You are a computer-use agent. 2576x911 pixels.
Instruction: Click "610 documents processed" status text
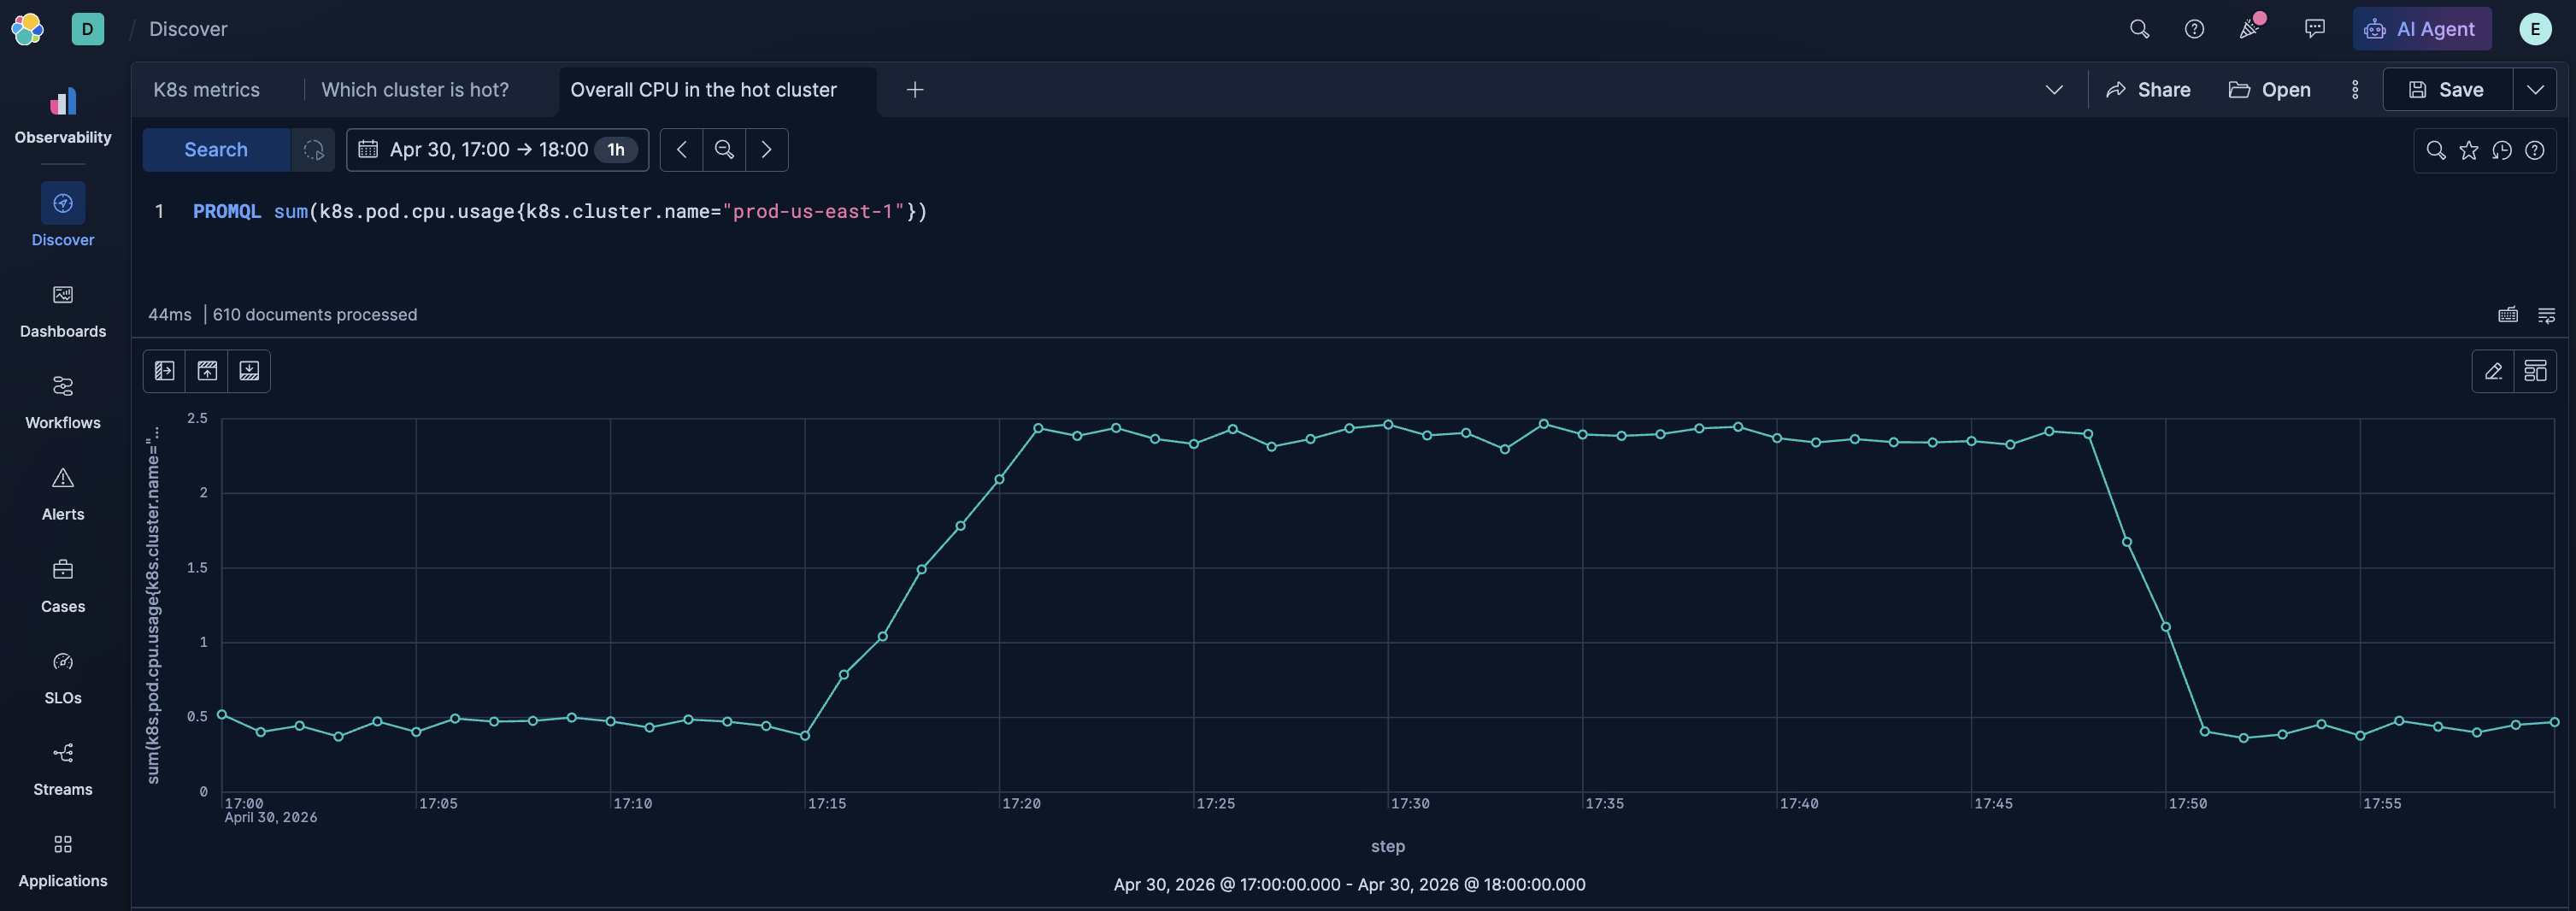[315, 315]
